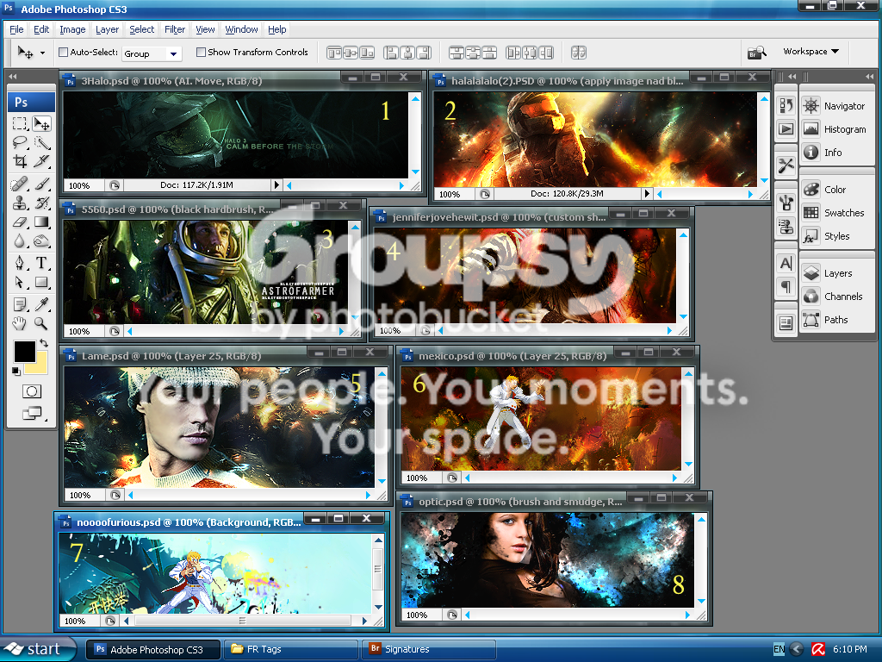Open the Window menu

[241, 29]
